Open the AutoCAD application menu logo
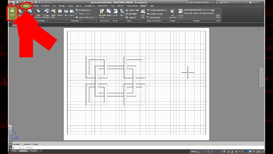The height and width of the screenshot is (154, 273). [11, 3]
